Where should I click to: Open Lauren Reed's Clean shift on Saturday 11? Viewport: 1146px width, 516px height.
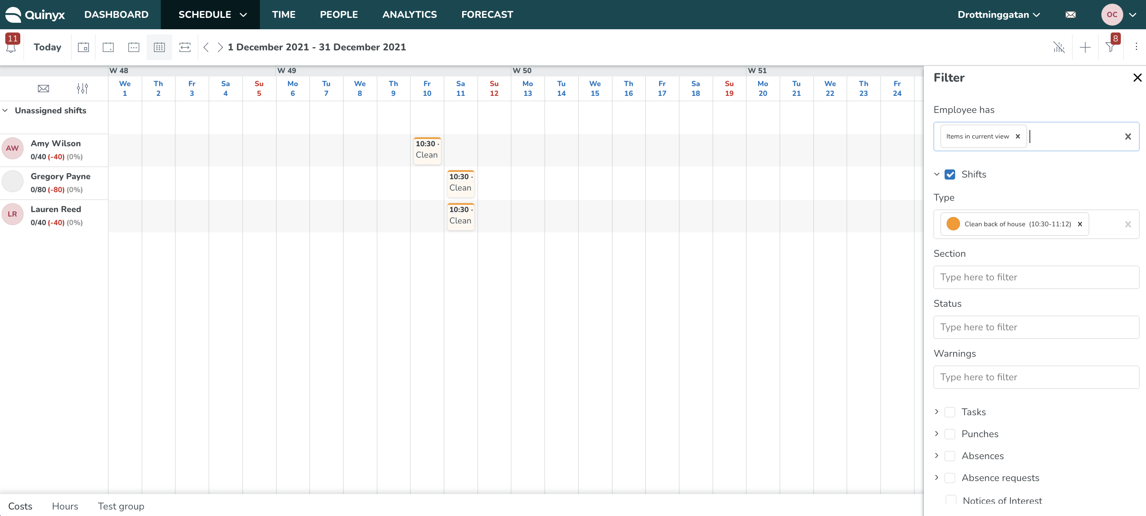click(461, 217)
